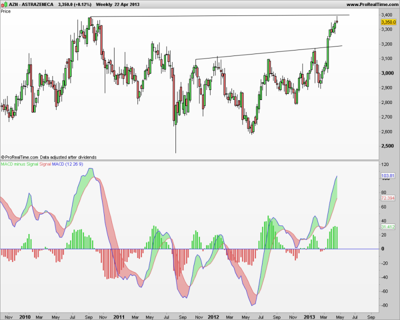Click the 3,300 price axis label
The height and width of the screenshot is (320, 400).
[x=386, y=29]
